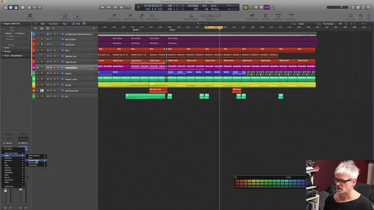This screenshot has height=210, width=374.
Task: Click the add track plus button
Action: [35, 28]
